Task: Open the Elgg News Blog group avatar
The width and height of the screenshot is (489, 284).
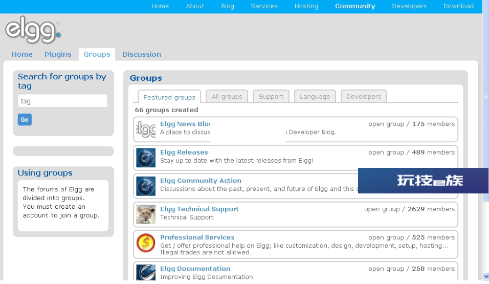Action: coord(146,129)
